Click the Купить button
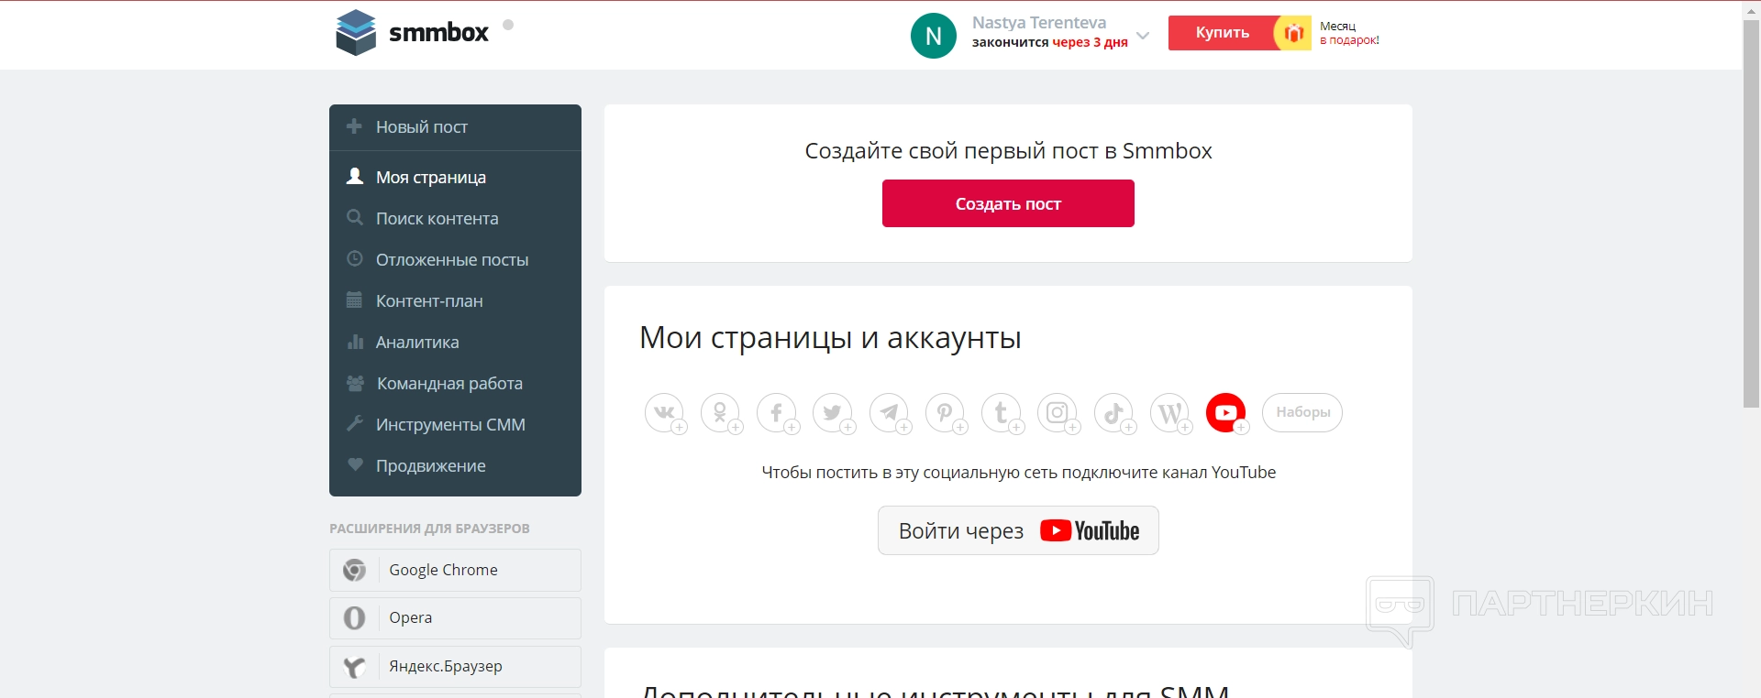 click(x=1222, y=33)
